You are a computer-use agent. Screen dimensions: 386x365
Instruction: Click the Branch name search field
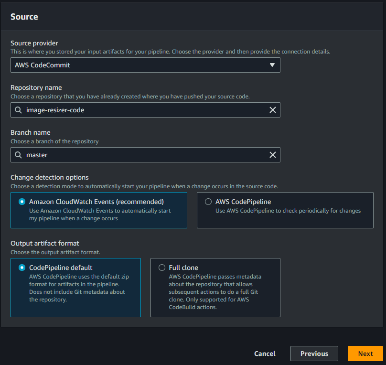click(145, 155)
